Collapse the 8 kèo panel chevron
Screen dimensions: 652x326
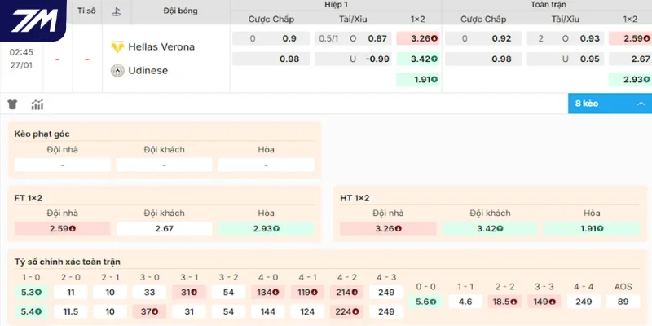coord(641,104)
